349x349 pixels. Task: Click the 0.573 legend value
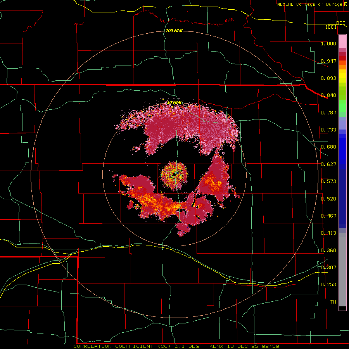coord(328,181)
